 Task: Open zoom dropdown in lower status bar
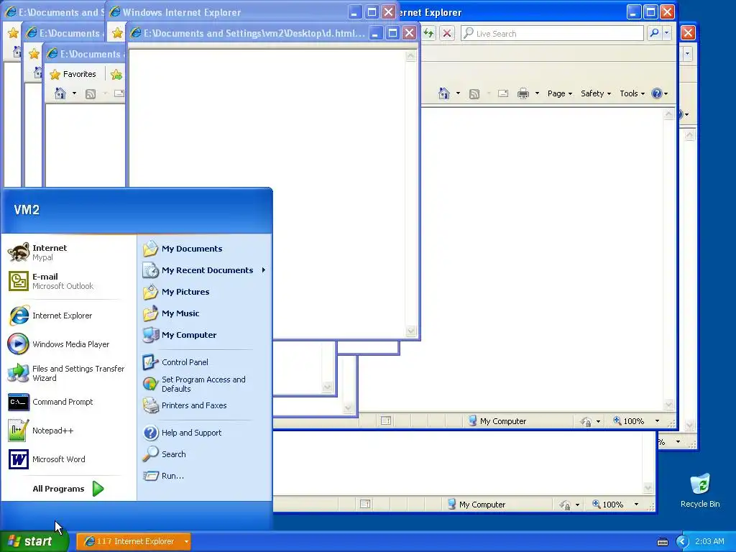tap(637, 505)
